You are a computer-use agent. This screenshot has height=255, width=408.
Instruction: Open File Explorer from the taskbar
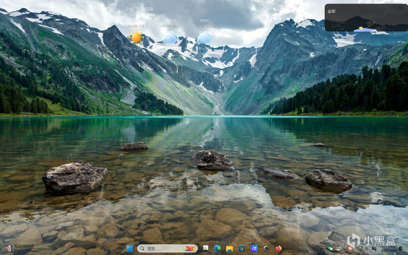coord(229,249)
